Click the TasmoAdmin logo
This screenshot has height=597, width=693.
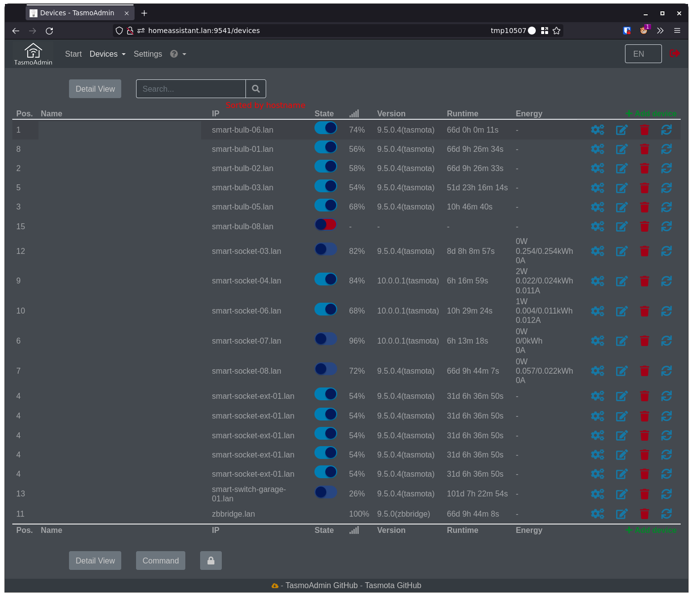(33, 53)
